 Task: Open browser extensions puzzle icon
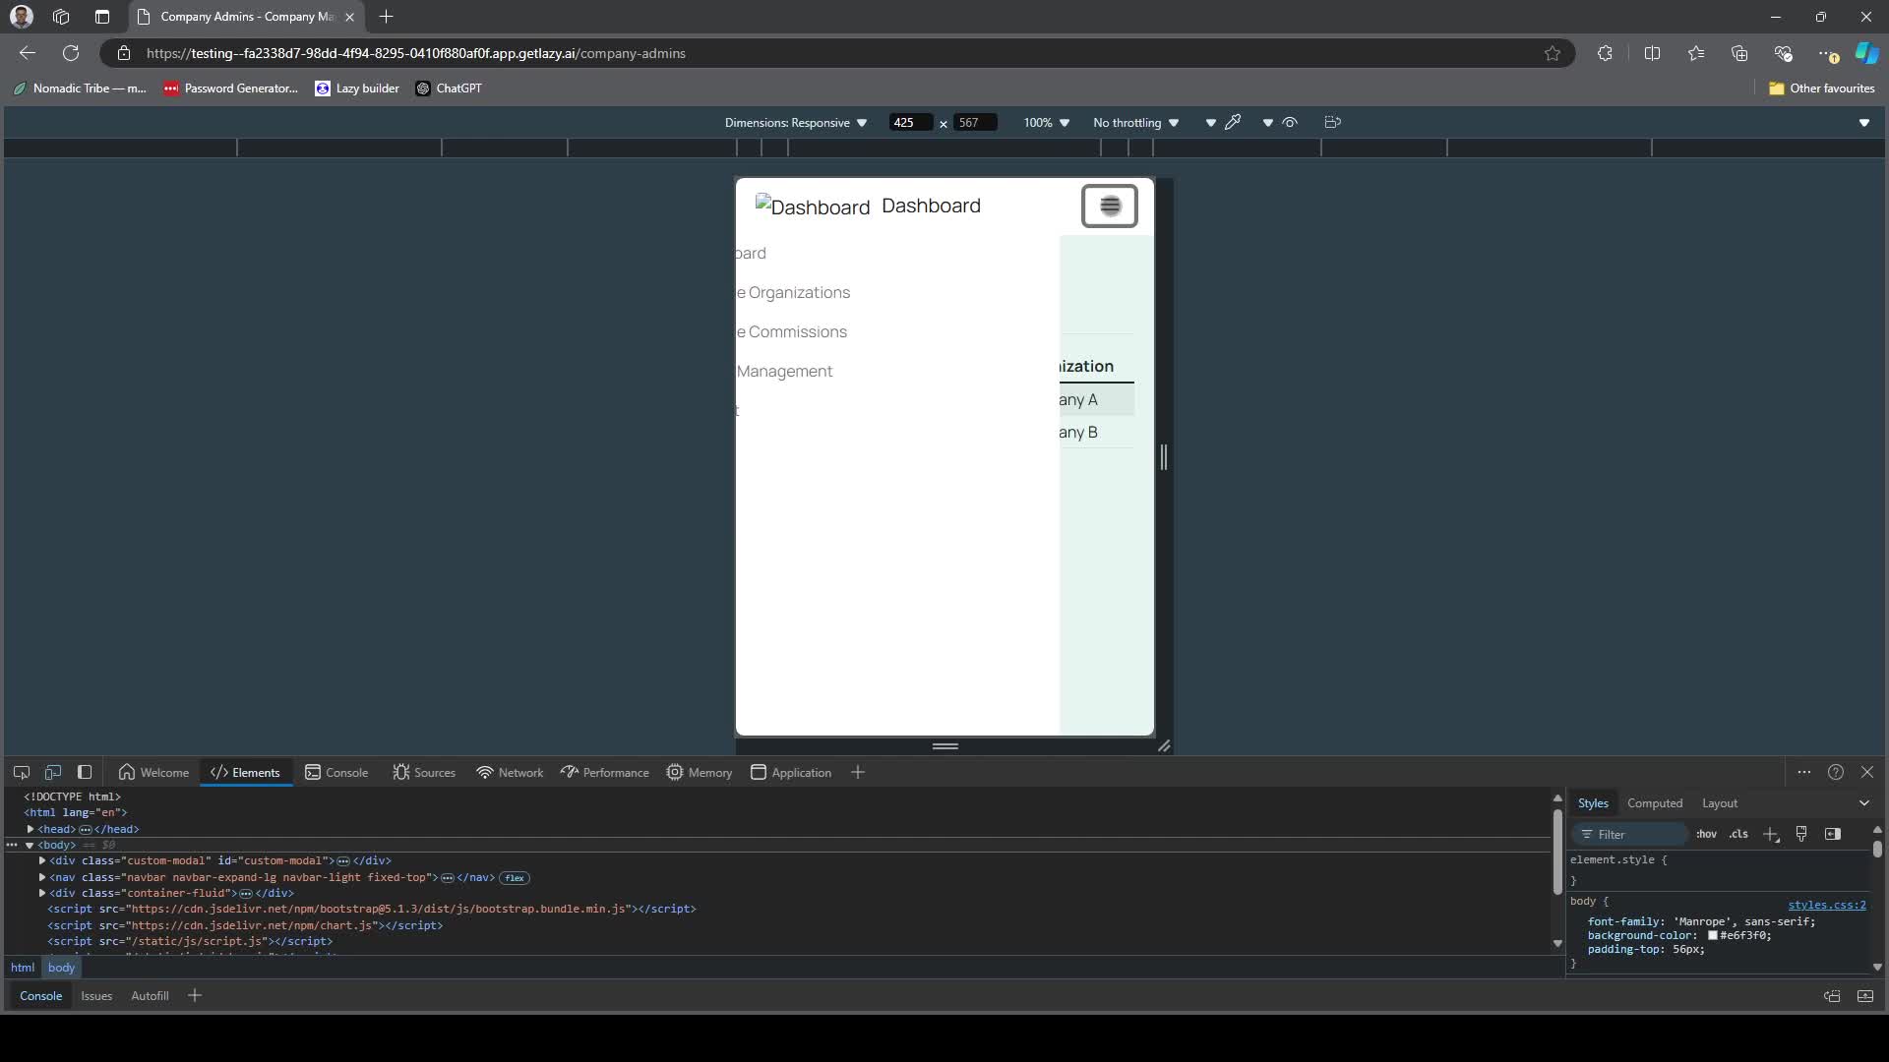coord(1605,53)
